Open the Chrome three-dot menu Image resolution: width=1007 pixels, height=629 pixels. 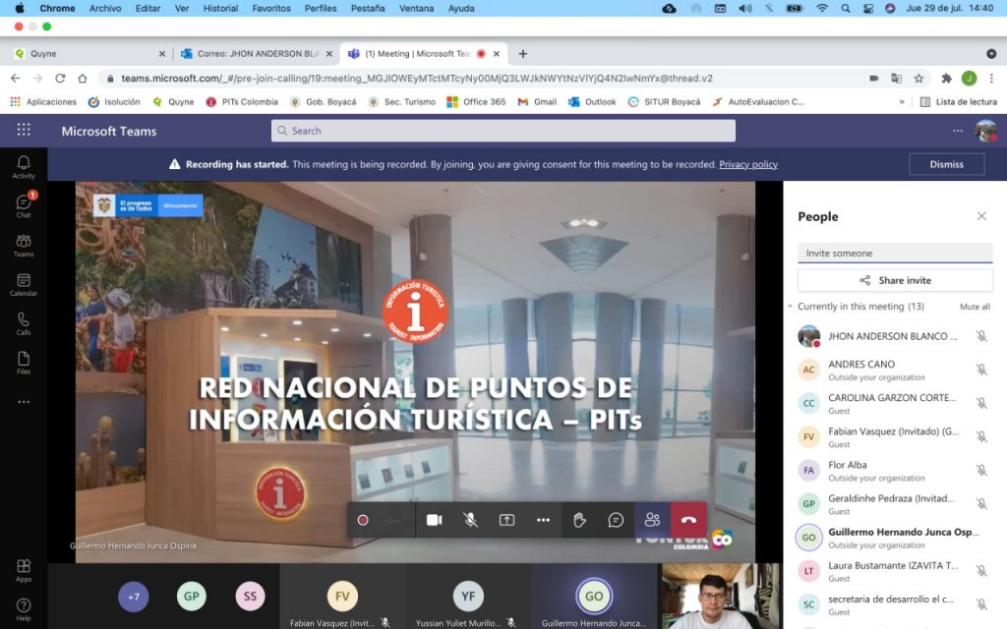click(x=991, y=79)
